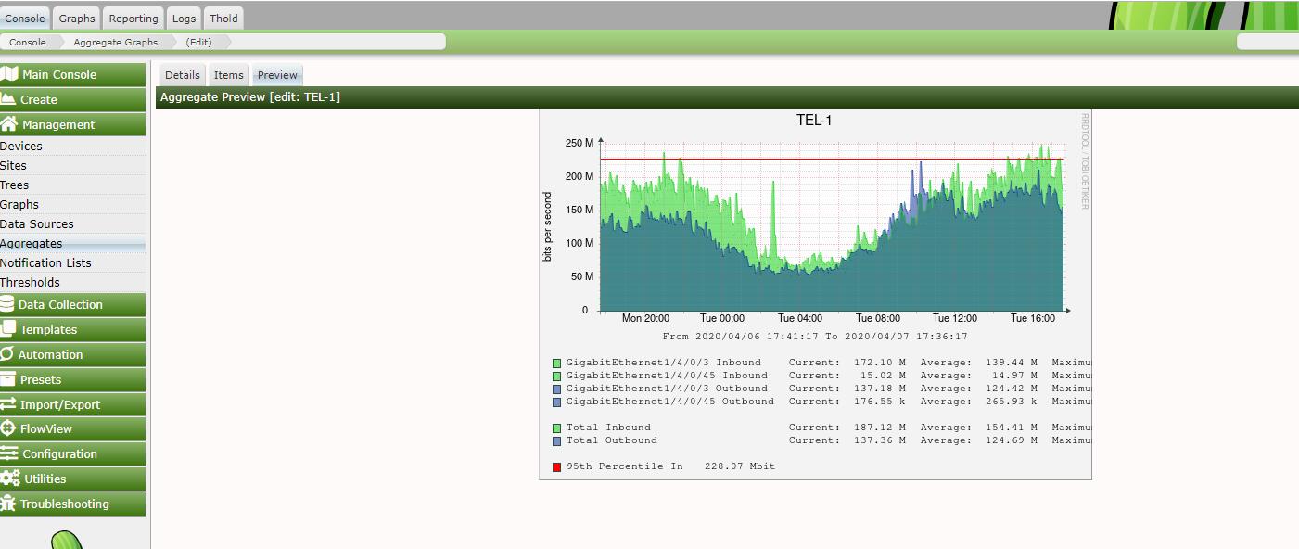Screen dimensions: 1299x549
Task: Click the graph date range text
Action: click(815, 337)
